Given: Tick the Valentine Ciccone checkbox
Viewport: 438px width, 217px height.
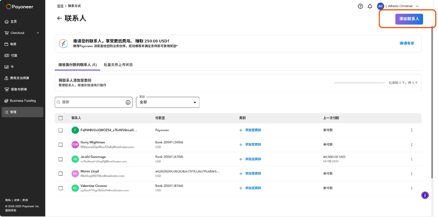Looking at the screenshot, I should (61, 188).
